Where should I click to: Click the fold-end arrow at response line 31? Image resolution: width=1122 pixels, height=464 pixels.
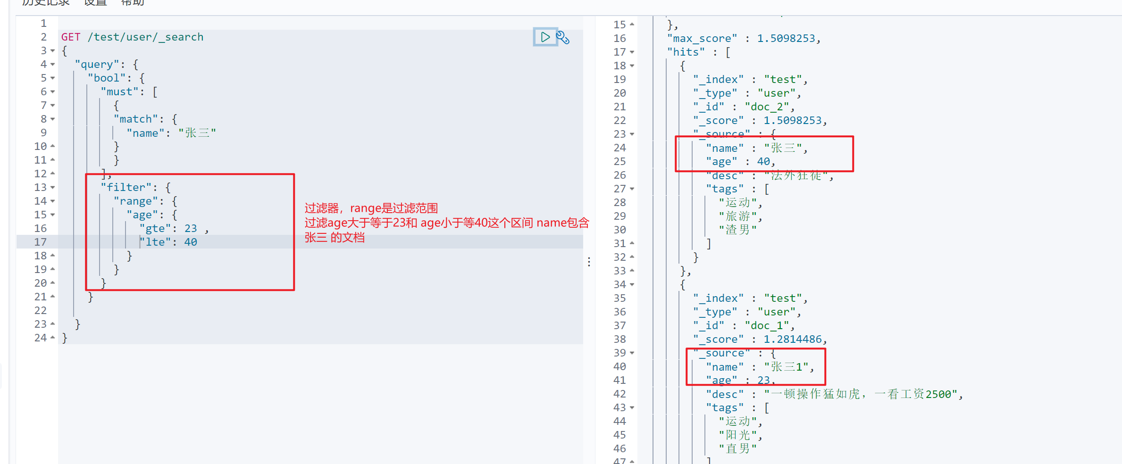(632, 243)
